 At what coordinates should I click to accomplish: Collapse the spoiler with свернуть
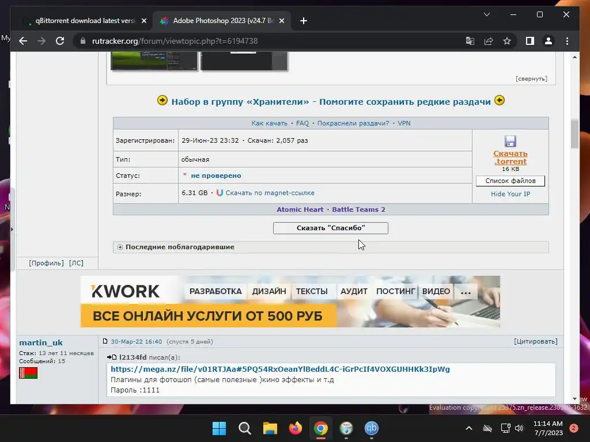coord(531,78)
